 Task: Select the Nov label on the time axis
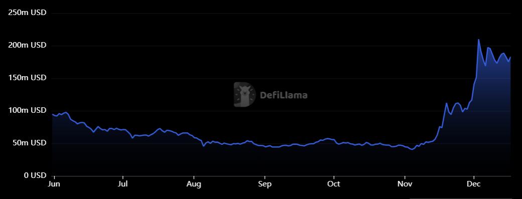coord(405,184)
